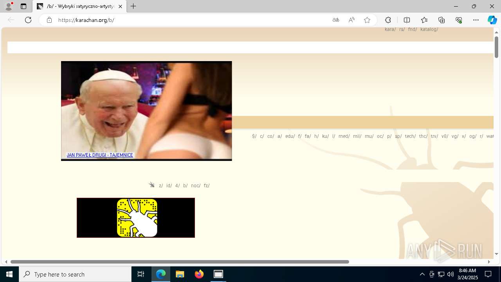Open the trv/ board link
Screen dimensions: 501x282
(434, 136)
